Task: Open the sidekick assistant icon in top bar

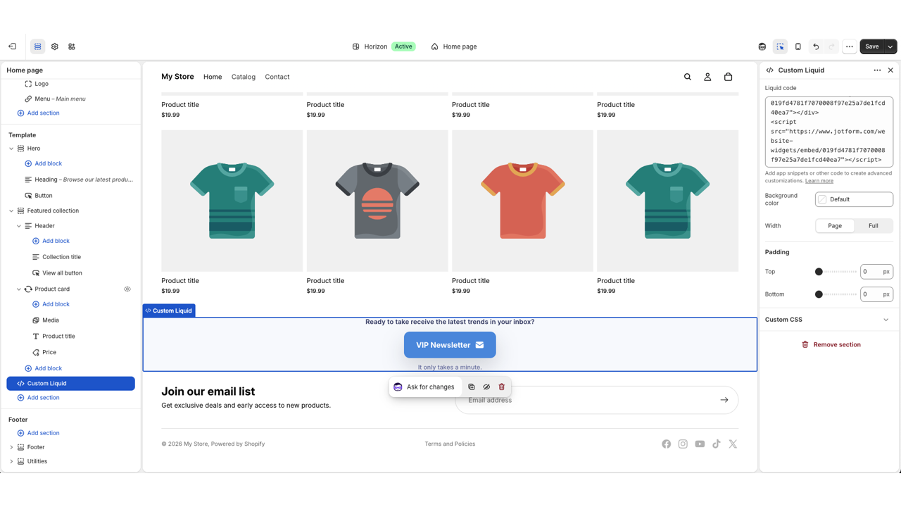Action: tap(762, 46)
